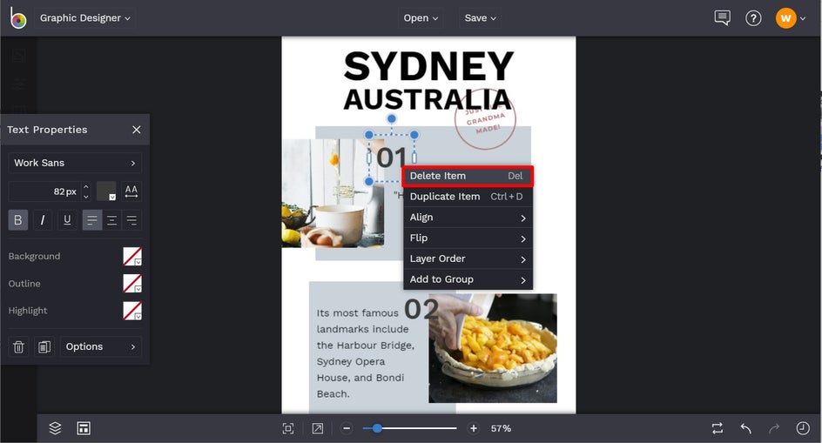Open the Outline color swatch
The width and height of the screenshot is (822, 443).
coord(132,284)
